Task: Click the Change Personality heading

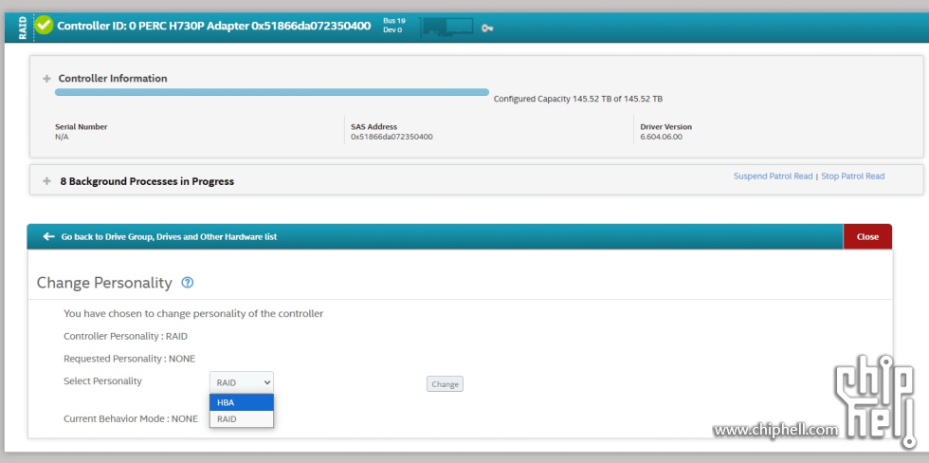Action: tap(104, 283)
